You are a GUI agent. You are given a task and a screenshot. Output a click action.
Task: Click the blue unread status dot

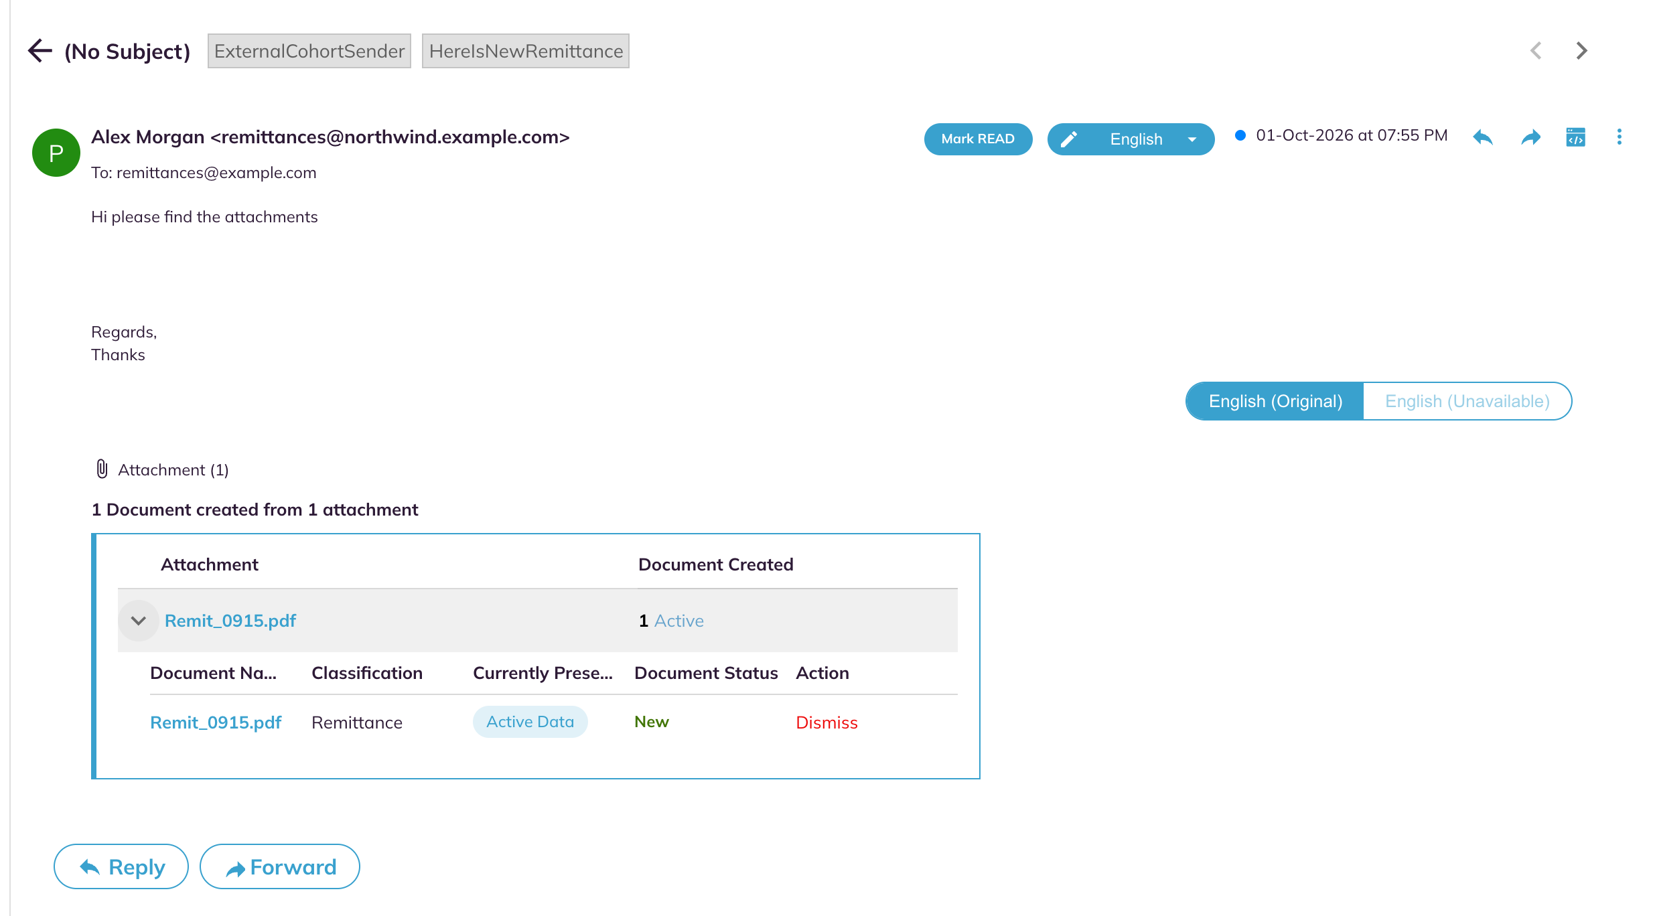click(x=1240, y=135)
